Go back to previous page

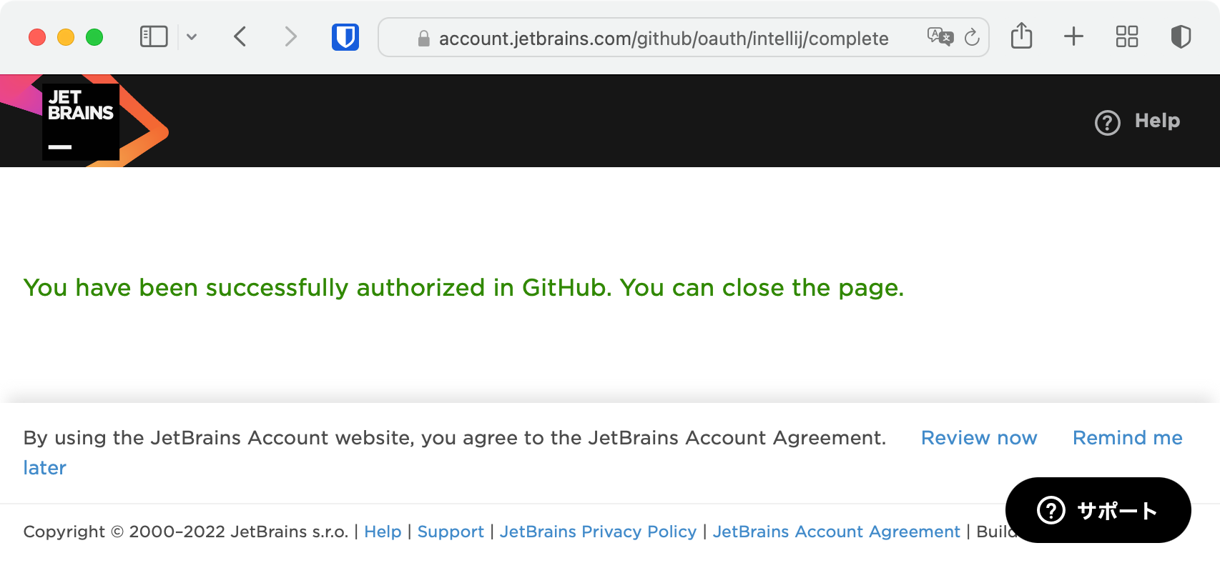pos(240,36)
